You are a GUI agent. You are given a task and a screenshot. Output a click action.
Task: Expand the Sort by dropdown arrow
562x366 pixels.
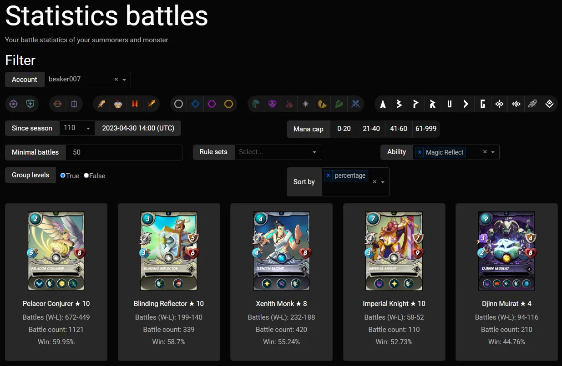(x=383, y=182)
